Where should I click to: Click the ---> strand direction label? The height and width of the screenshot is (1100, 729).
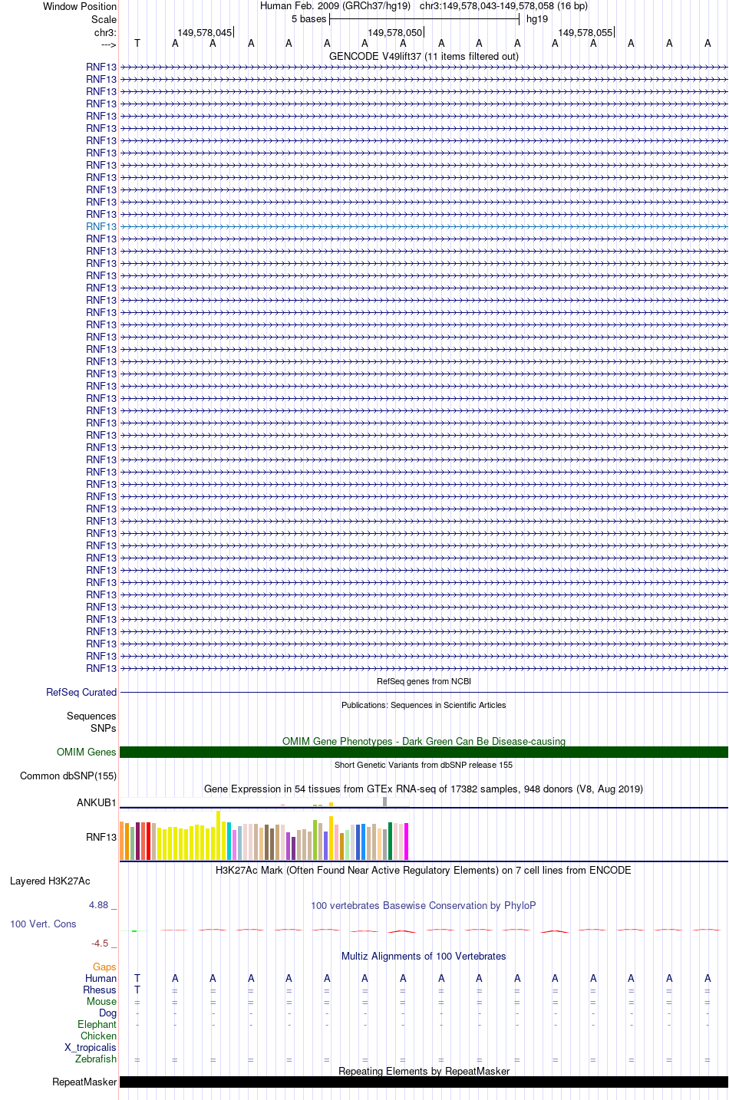click(x=108, y=44)
